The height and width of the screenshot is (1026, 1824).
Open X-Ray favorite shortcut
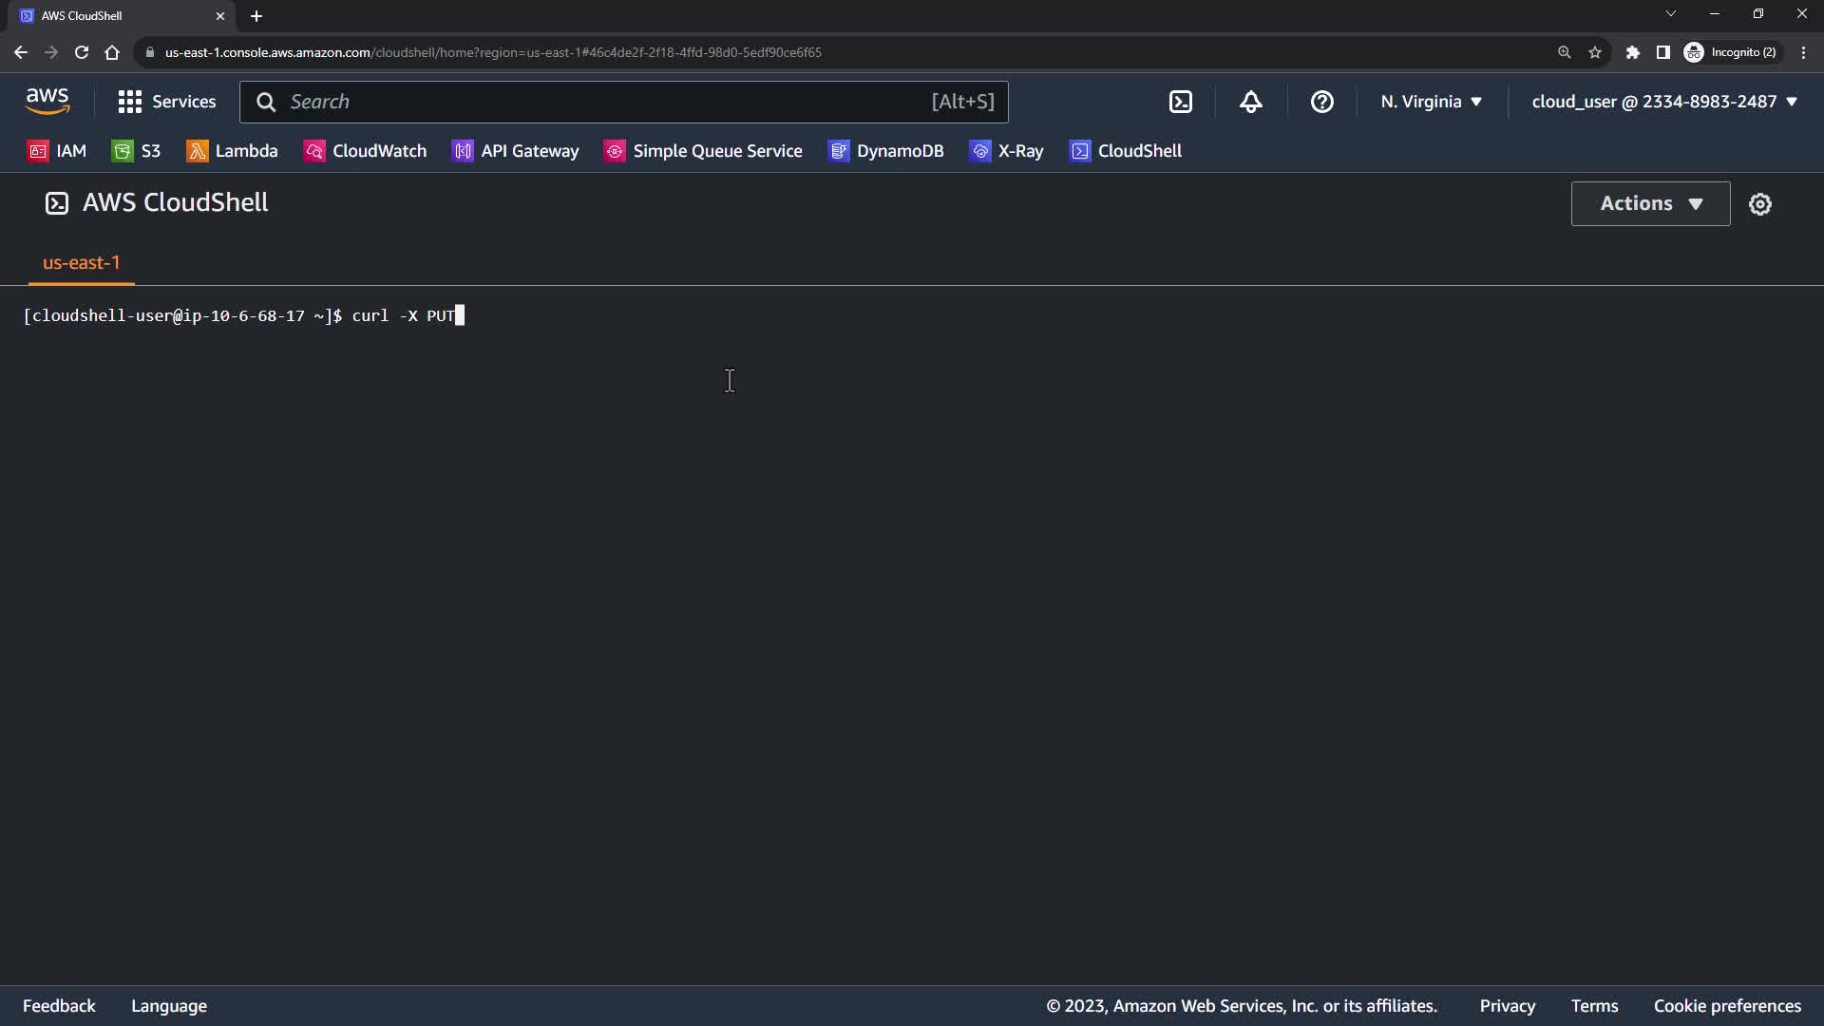[1006, 151]
